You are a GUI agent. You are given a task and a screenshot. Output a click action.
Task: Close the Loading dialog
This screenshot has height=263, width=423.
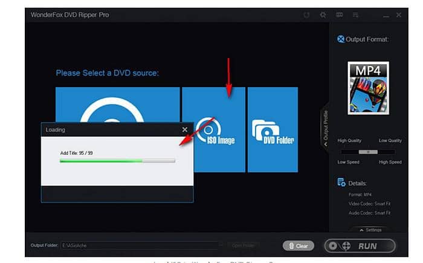point(185,129)
